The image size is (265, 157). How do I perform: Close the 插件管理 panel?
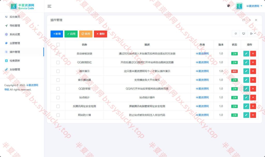pos(256,20)
